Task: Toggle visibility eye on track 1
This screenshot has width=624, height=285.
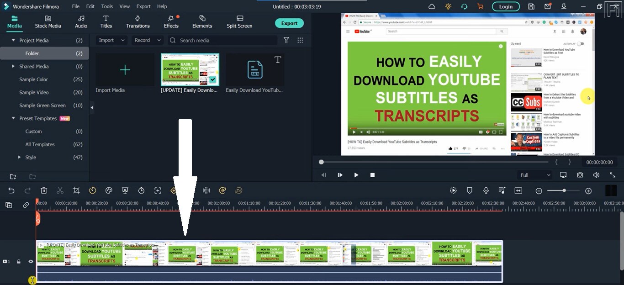Action: 31,262
